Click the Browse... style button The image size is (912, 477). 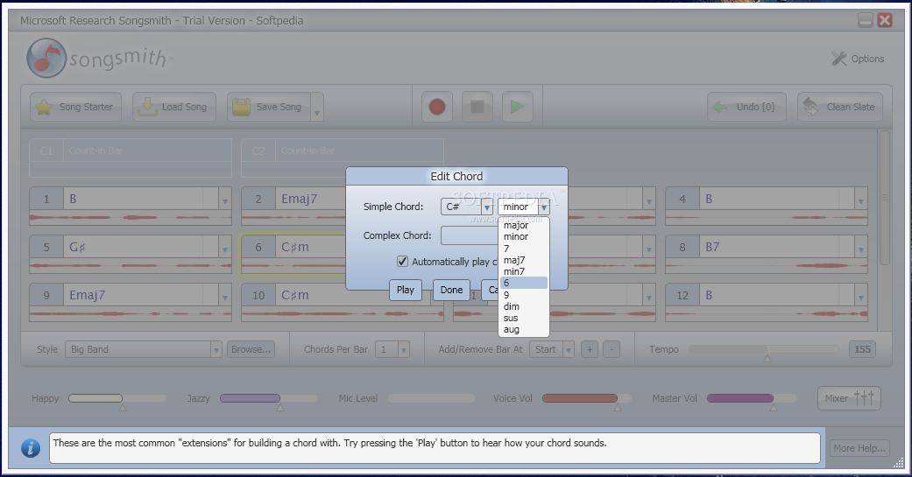click(x=251, y=349)
